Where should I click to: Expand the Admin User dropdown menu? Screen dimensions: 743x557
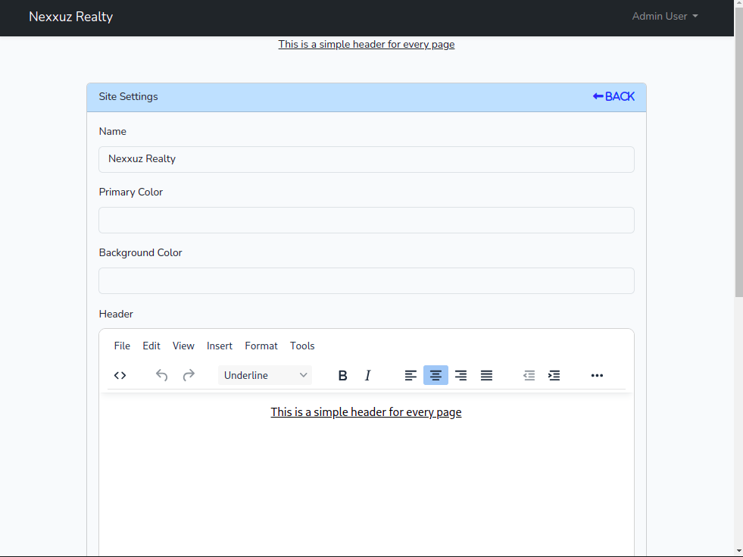665,17
